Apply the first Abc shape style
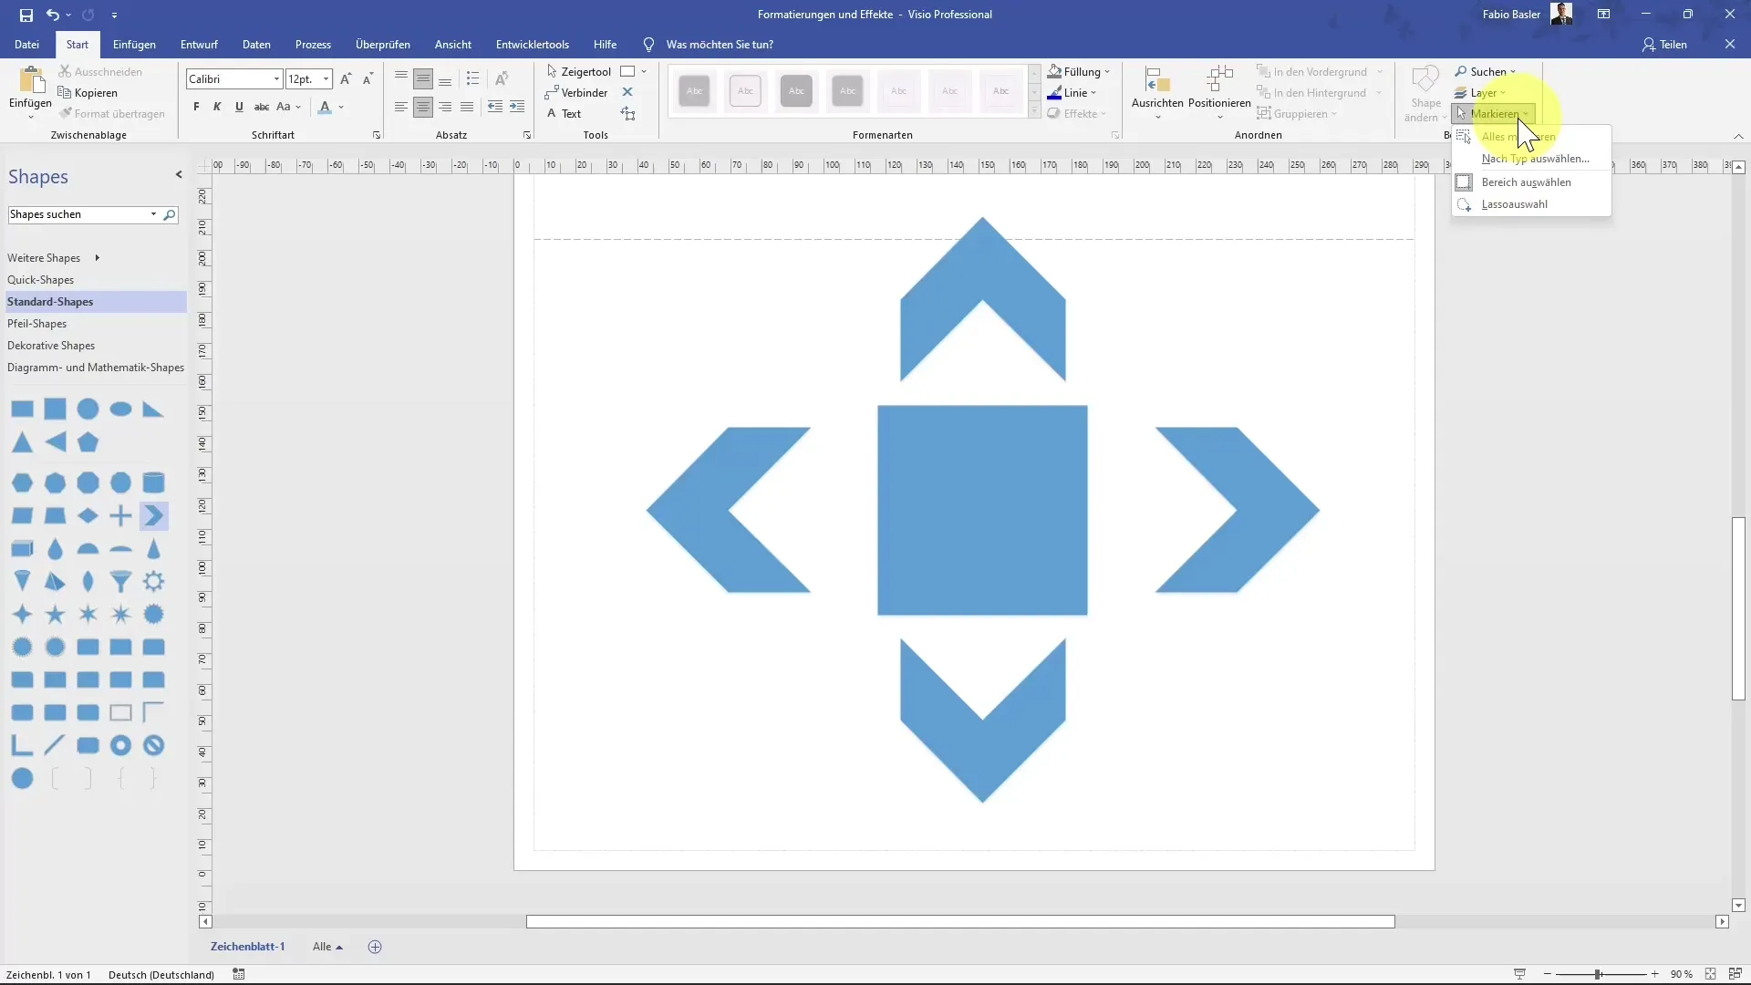Image resolution: width=1751 pixels, height=985 pixels. coord(695,90)
